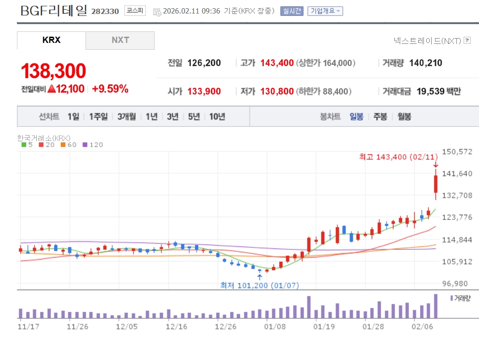Select the 1년 line chart period

tap(151, 116)
